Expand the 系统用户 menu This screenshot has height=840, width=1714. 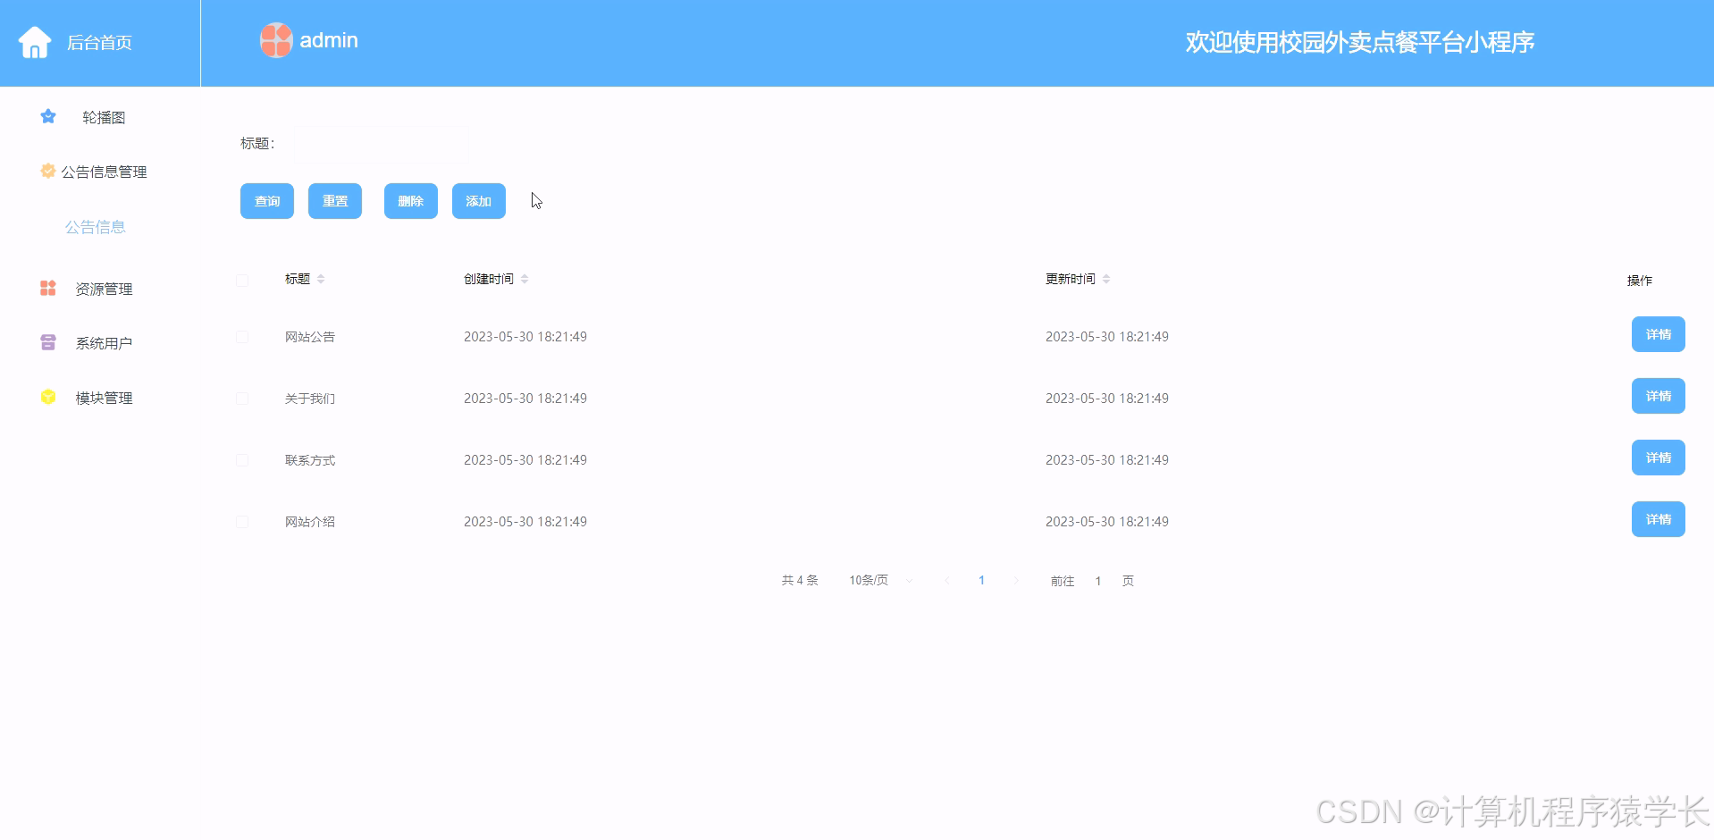[x=104, y=343]
